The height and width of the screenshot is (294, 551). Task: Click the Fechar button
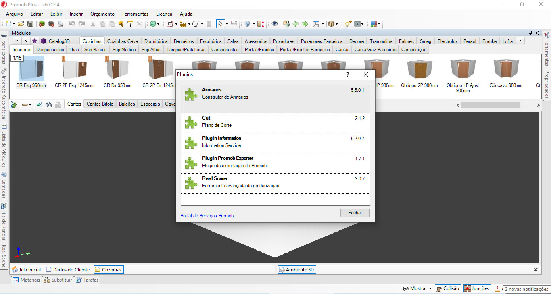pos(355,213)
